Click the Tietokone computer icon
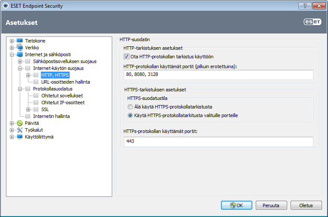 click(20, 41)
